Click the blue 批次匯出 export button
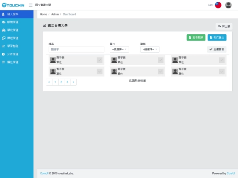 click(x=217, y=37)
